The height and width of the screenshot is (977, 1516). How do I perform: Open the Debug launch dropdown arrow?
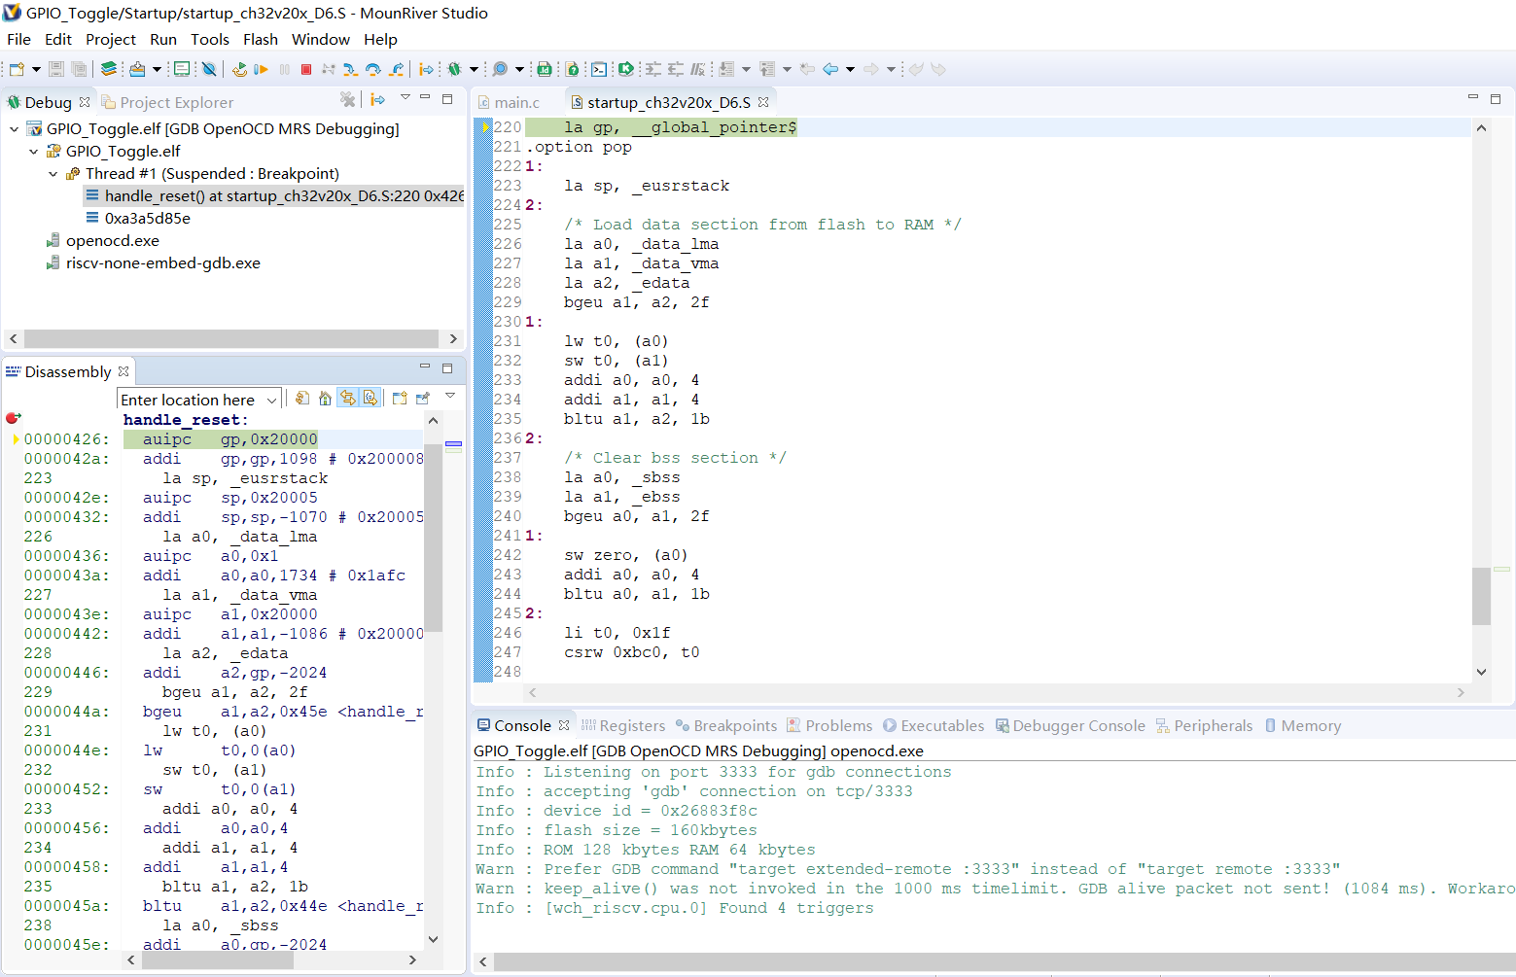(x=474, y=69)
